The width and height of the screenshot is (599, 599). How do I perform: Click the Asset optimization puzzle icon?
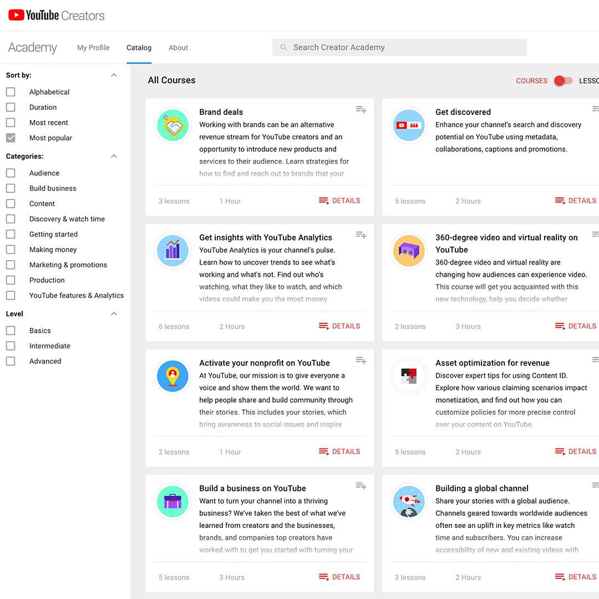point(409,376)
